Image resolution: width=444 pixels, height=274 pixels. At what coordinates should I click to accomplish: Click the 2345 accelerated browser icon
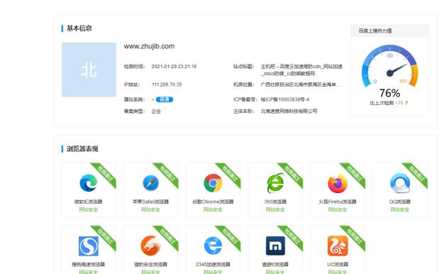(213, 246)
